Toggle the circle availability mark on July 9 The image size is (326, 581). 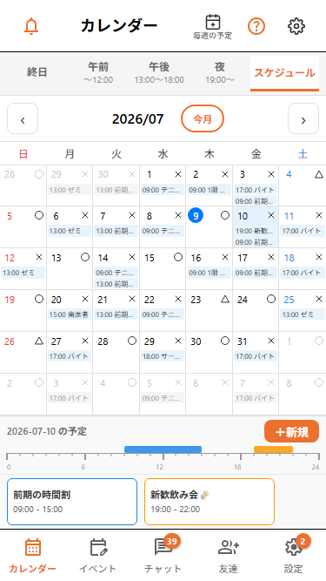coord(225,215)
